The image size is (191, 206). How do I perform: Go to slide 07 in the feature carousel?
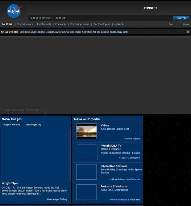tap(32, 110)
